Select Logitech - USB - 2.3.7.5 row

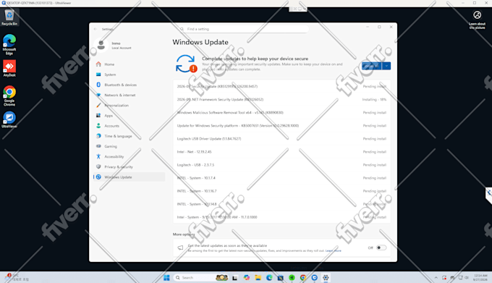tap(281, 165)
